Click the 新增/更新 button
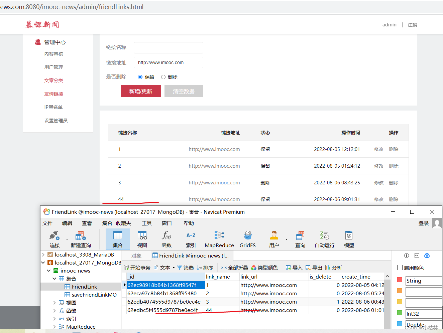This screenshot has height=333, width=443. tap(141, 91)
